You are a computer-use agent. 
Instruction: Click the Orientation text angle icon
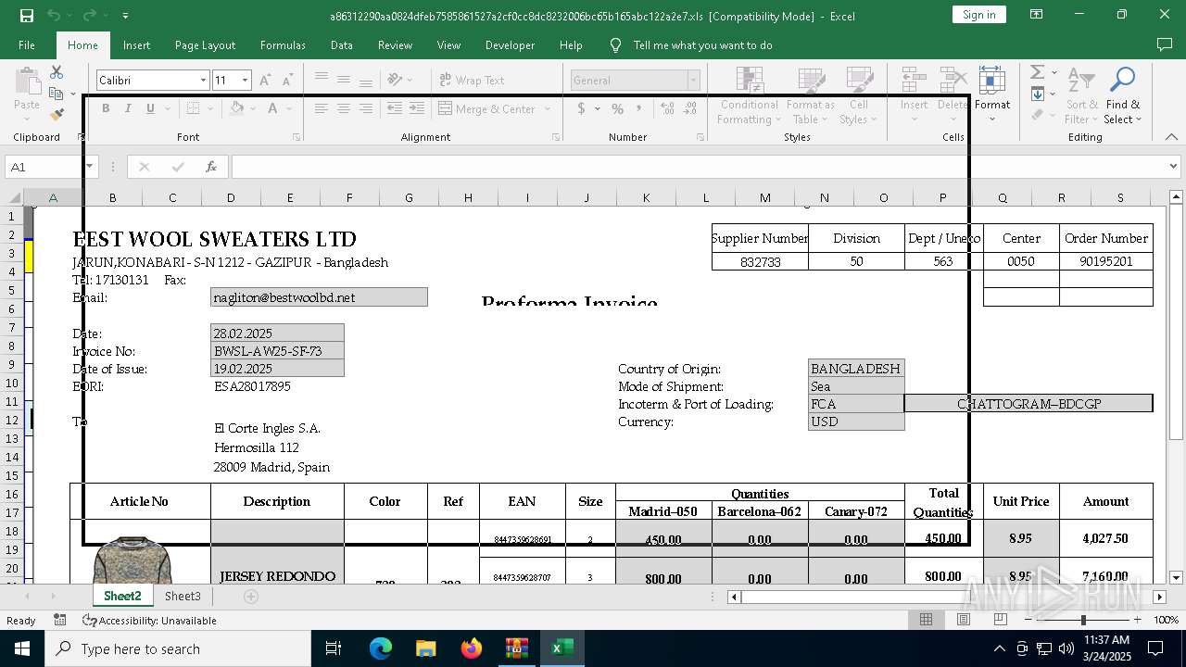[396, 80]
